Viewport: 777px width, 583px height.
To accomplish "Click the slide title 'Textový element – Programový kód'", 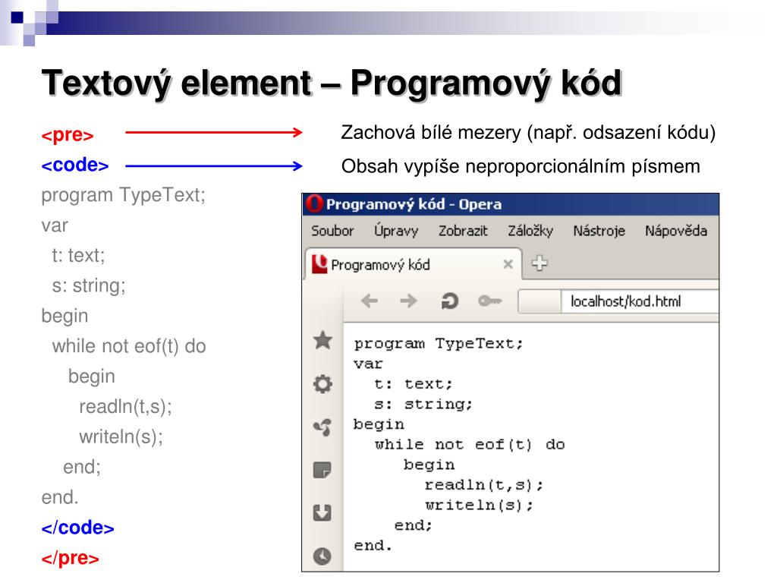I will [332, 84].
